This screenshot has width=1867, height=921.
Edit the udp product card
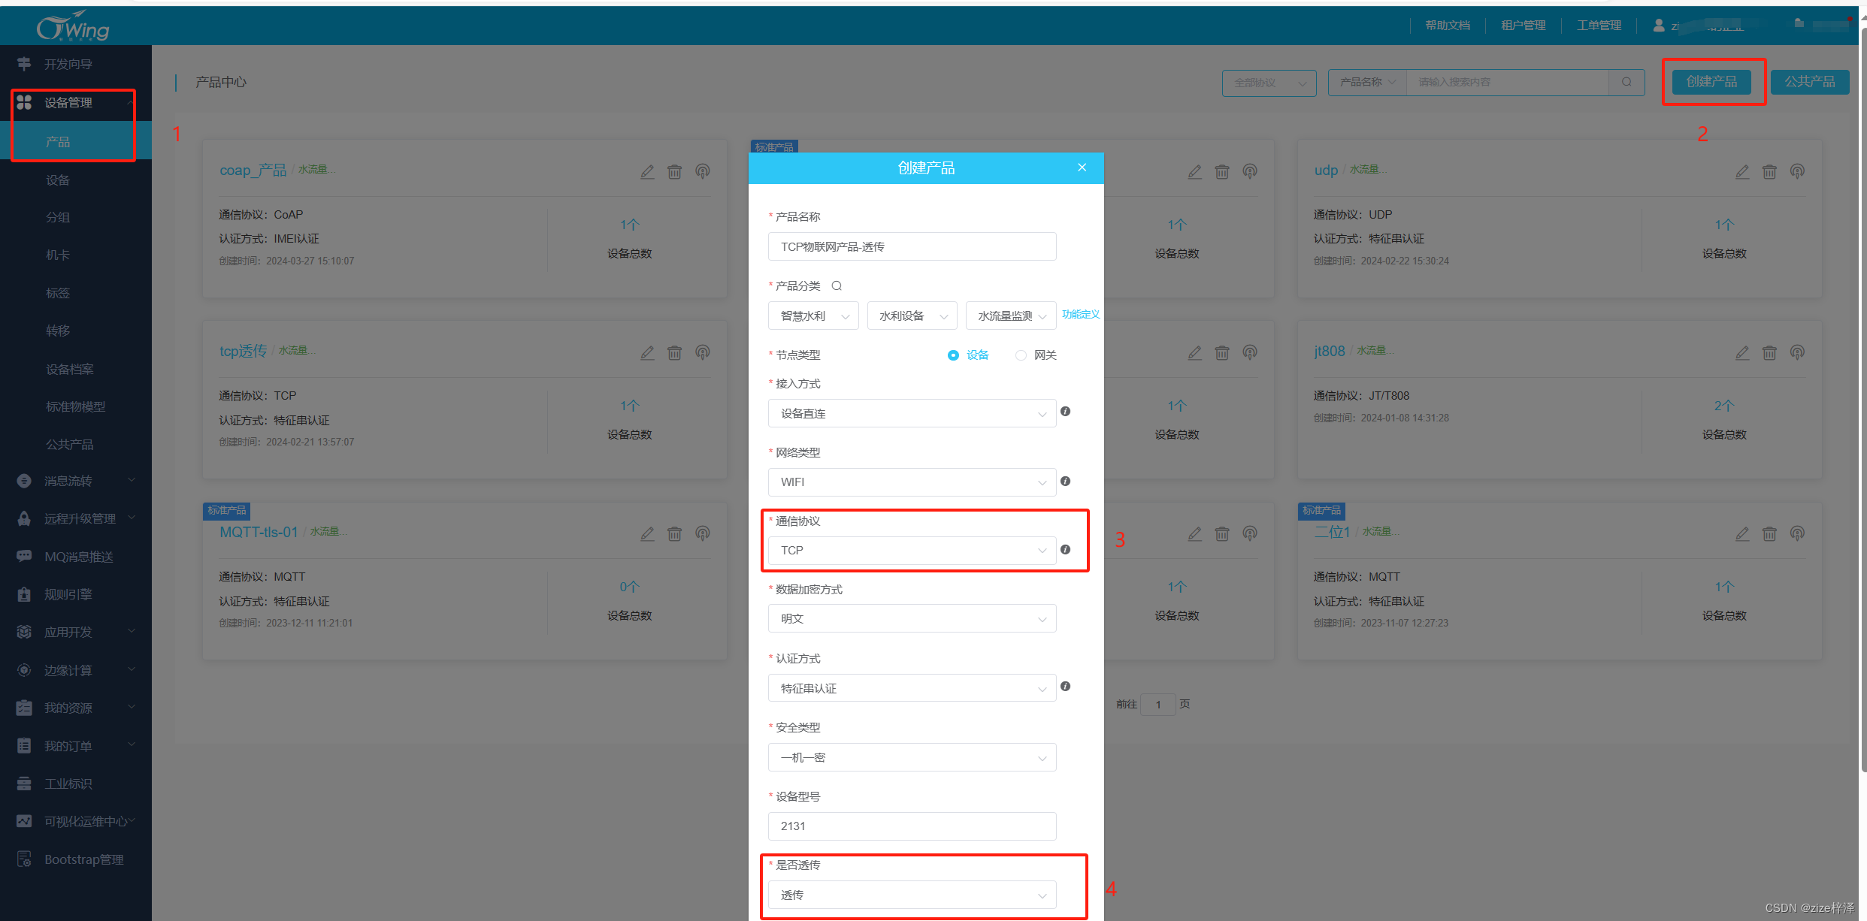point(1742,172)
